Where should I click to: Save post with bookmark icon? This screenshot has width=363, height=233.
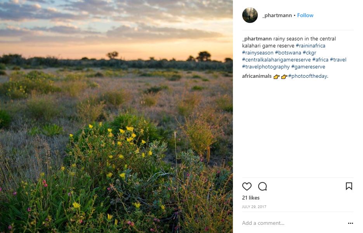349,186
